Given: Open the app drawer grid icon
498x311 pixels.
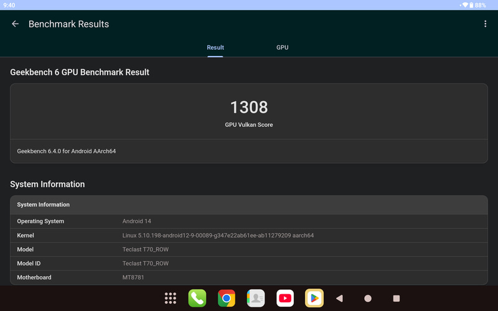Looking at the screenshot, I should click(170, 298).
